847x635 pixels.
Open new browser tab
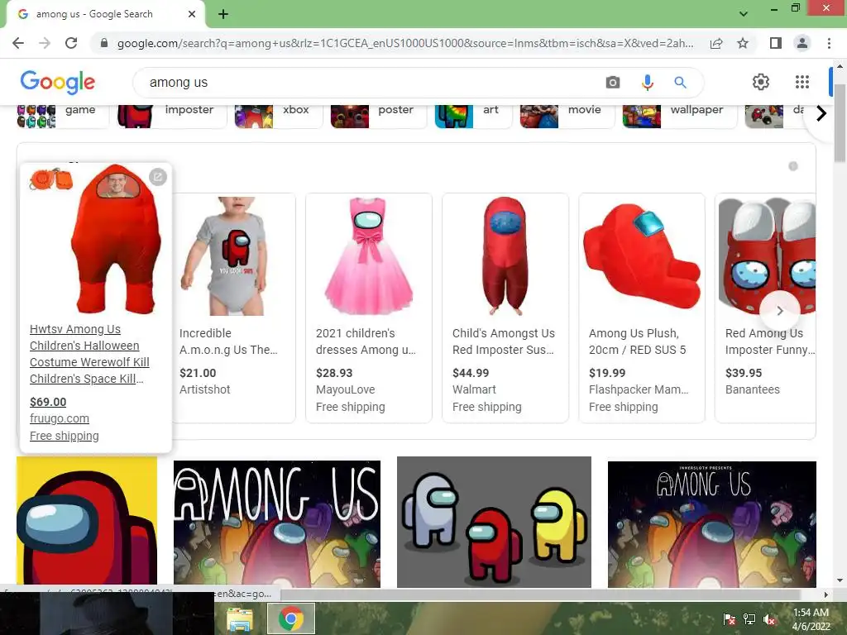pyautogui.click(x=223, y=14)
